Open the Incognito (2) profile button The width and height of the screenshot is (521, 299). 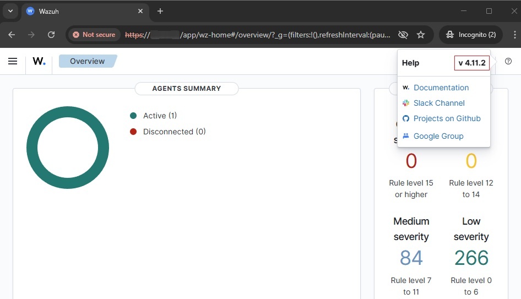pyautogui.click(x=470, y=35)
